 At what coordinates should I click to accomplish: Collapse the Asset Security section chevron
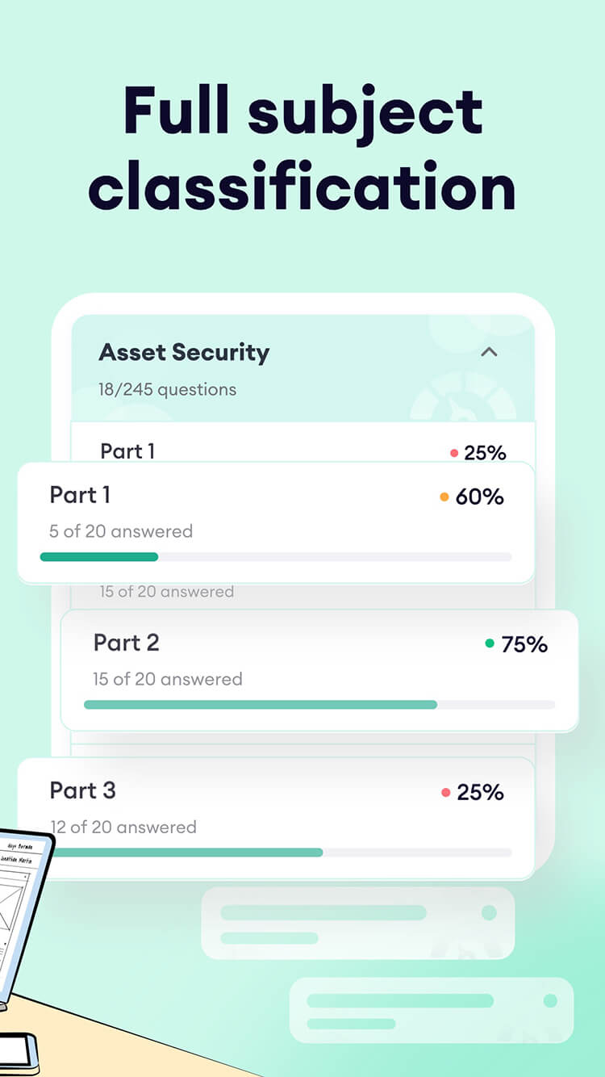pyautogui.click(x=489, y=352)
